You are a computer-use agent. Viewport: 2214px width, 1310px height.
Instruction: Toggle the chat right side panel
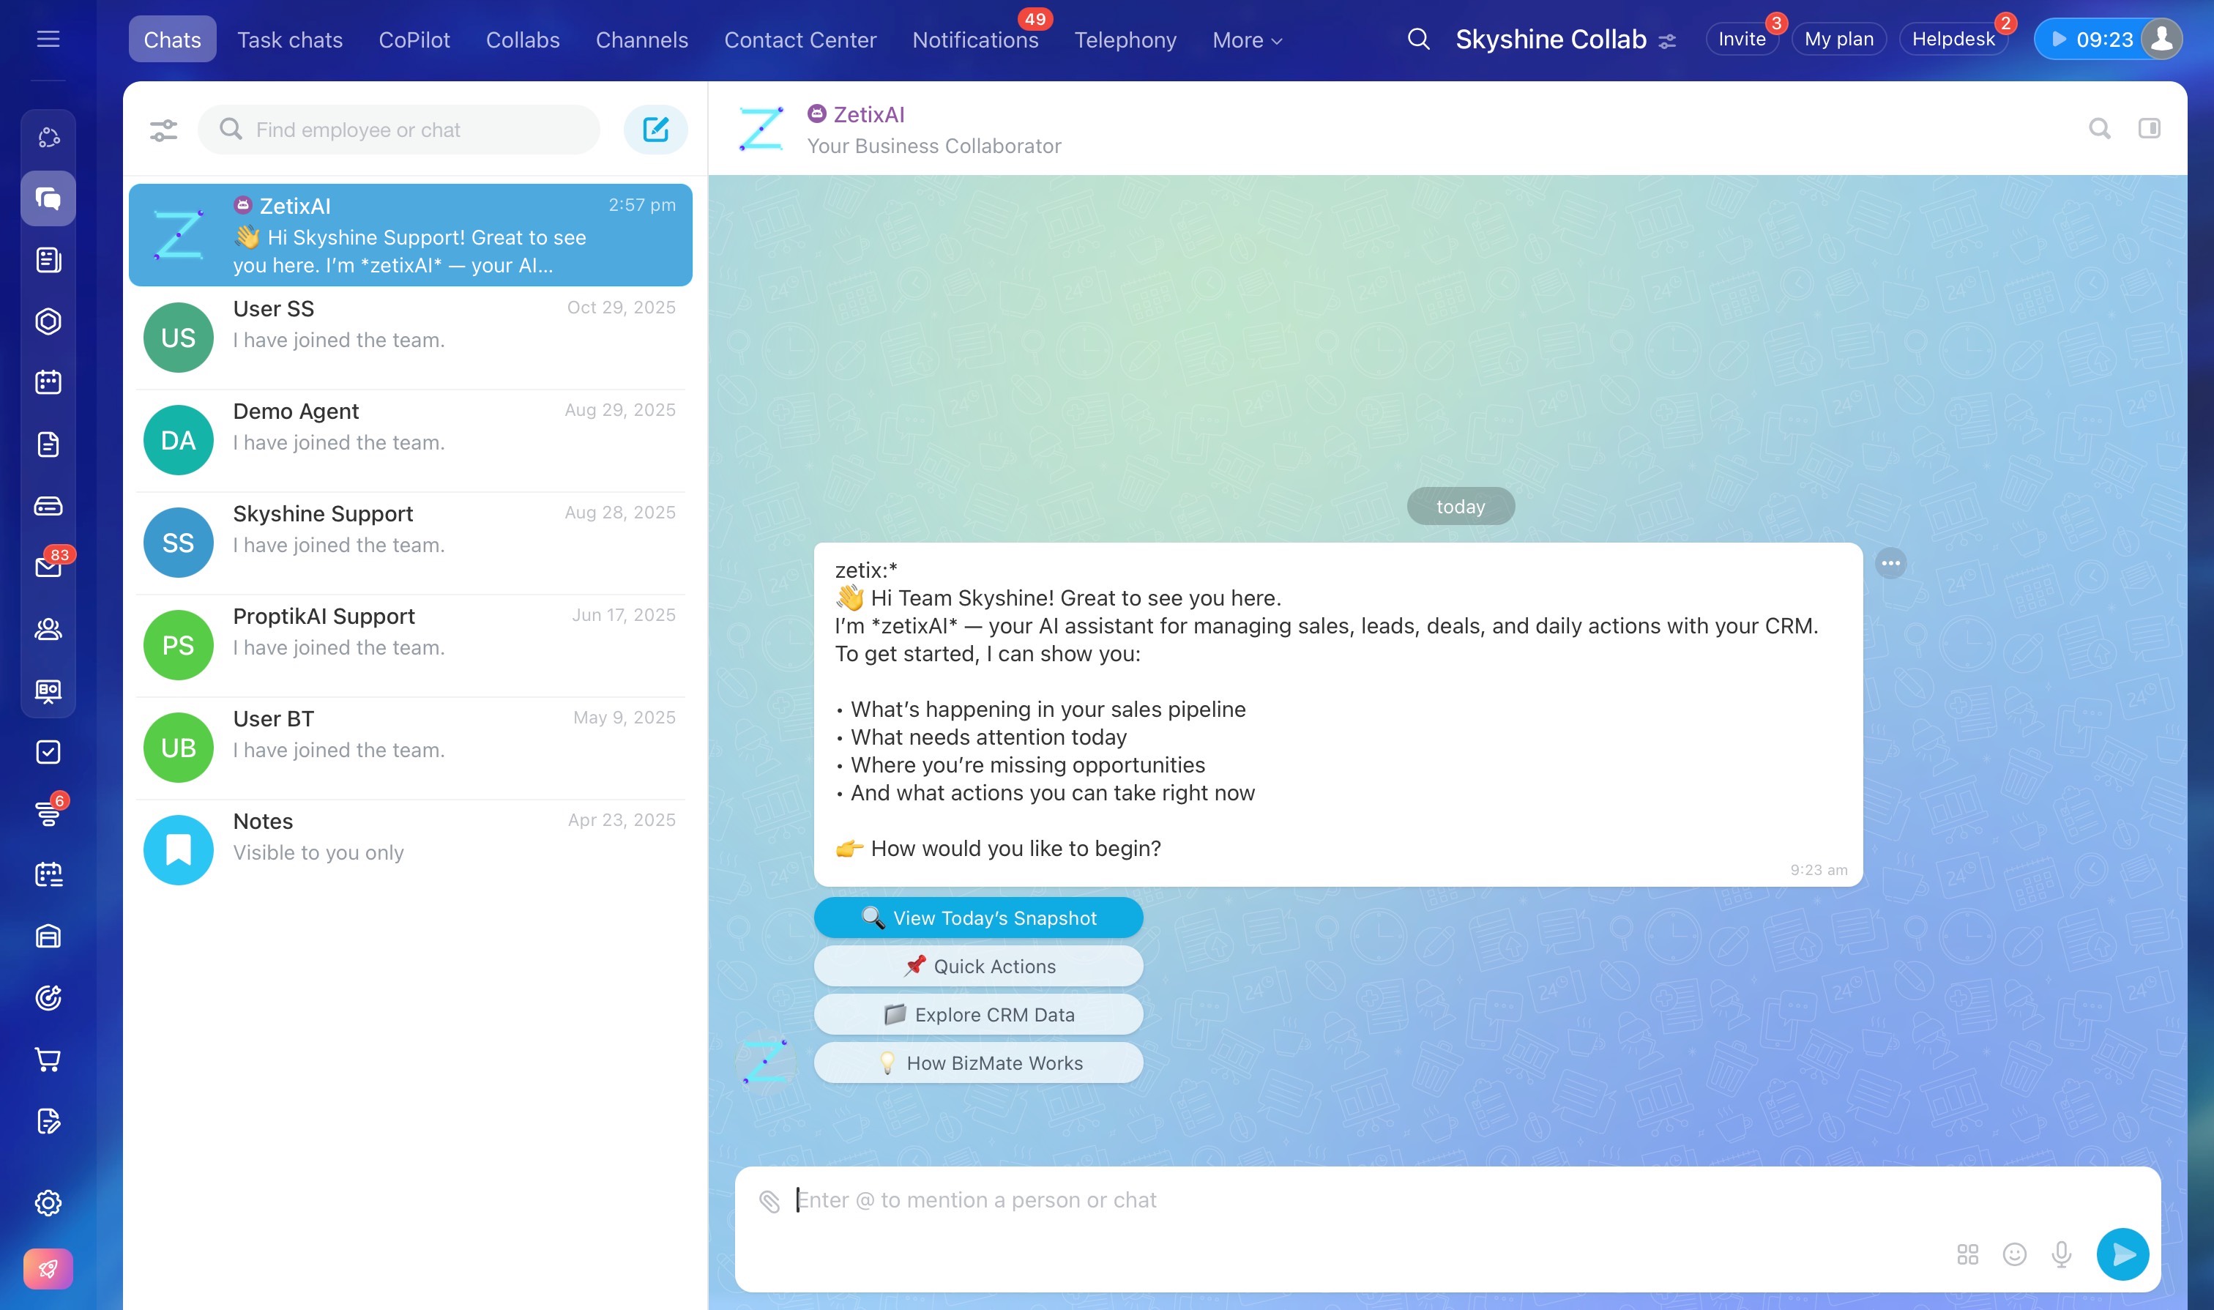pyautogui.click(x=2150, y=129)
